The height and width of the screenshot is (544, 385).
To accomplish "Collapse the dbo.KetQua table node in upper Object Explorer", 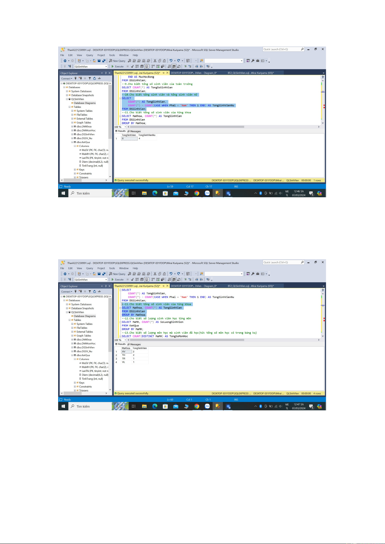I will pos(72,142).
